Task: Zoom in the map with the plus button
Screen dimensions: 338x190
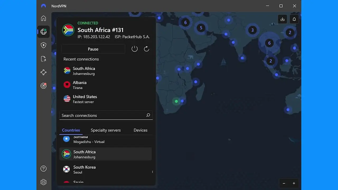Action: (x=294, y=183)
